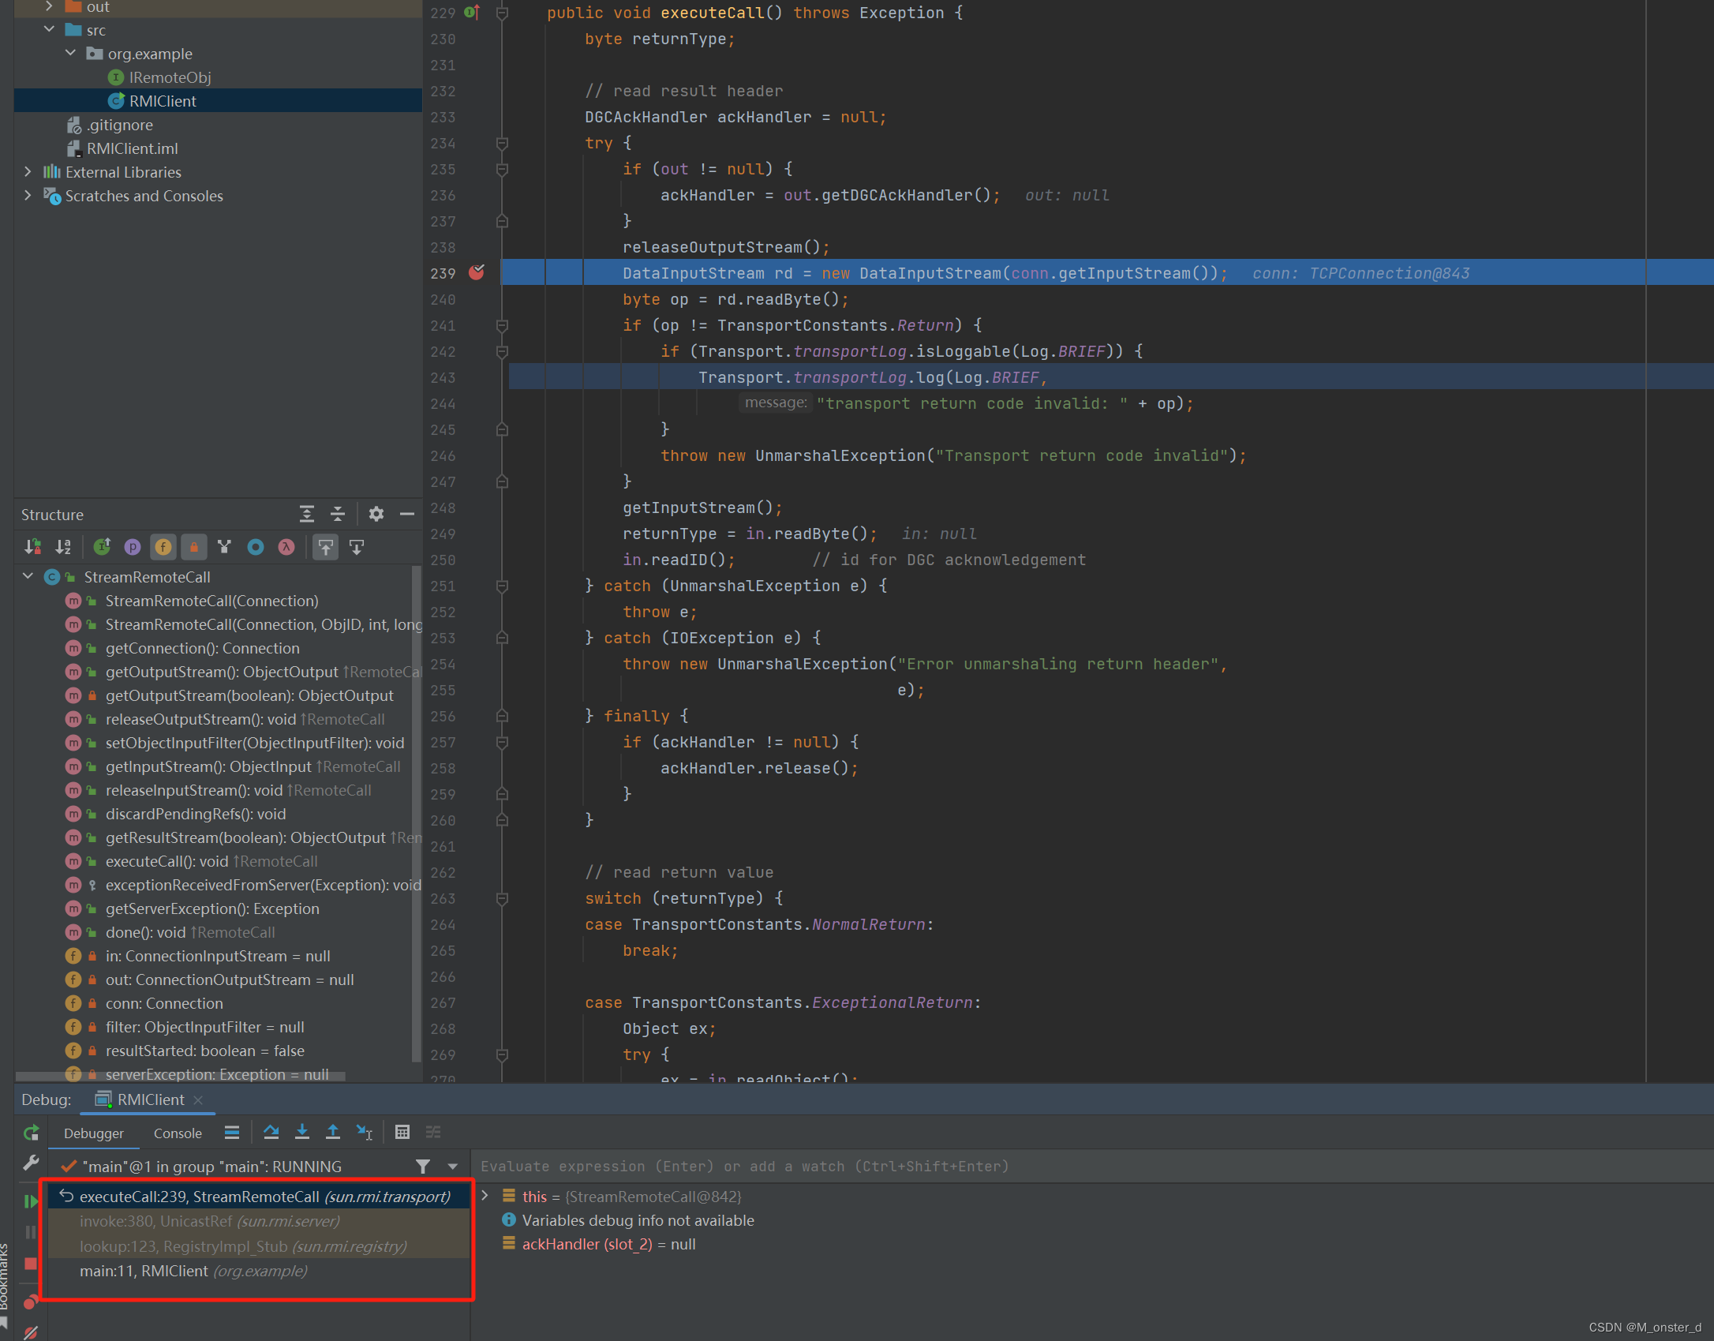Collapse the try block at line 234 fold marker
Image resolution: width=1714 pixels, height=1341 pixels.
502,143
